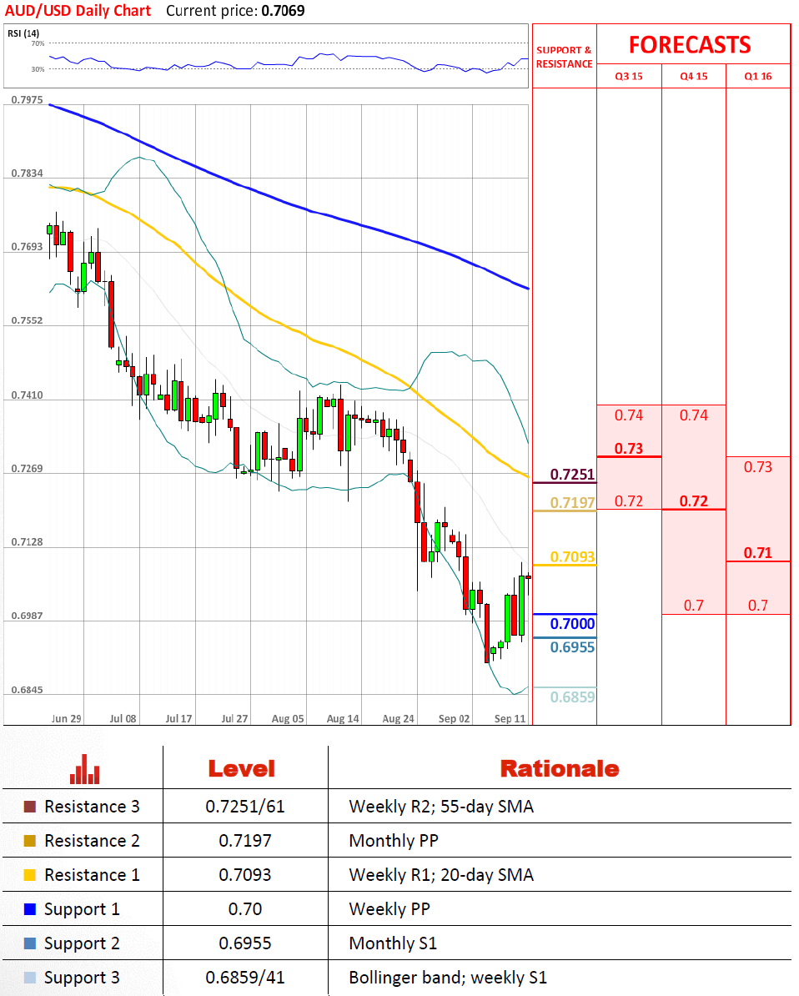Click the Resistance 3 row label
This screenshot has width=799, height=996.
click(x=92, y=807)
